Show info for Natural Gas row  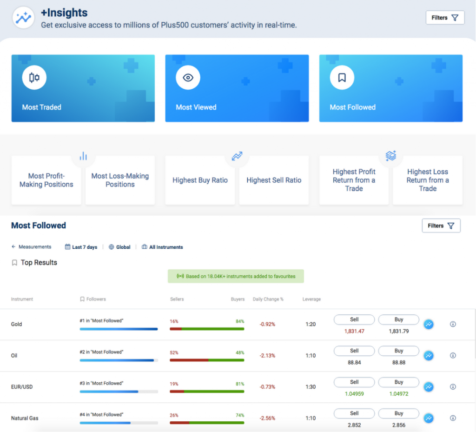(x=453, y=418)
